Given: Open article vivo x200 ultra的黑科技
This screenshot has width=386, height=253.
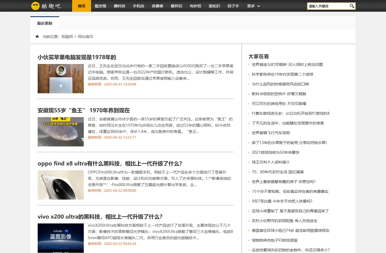Looking at the screenshot, I should (x=100, y=217).
